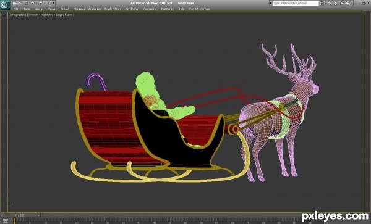Viewport: 371px width, 224px height.
Task: Open the Create menu
Action: 64,9
